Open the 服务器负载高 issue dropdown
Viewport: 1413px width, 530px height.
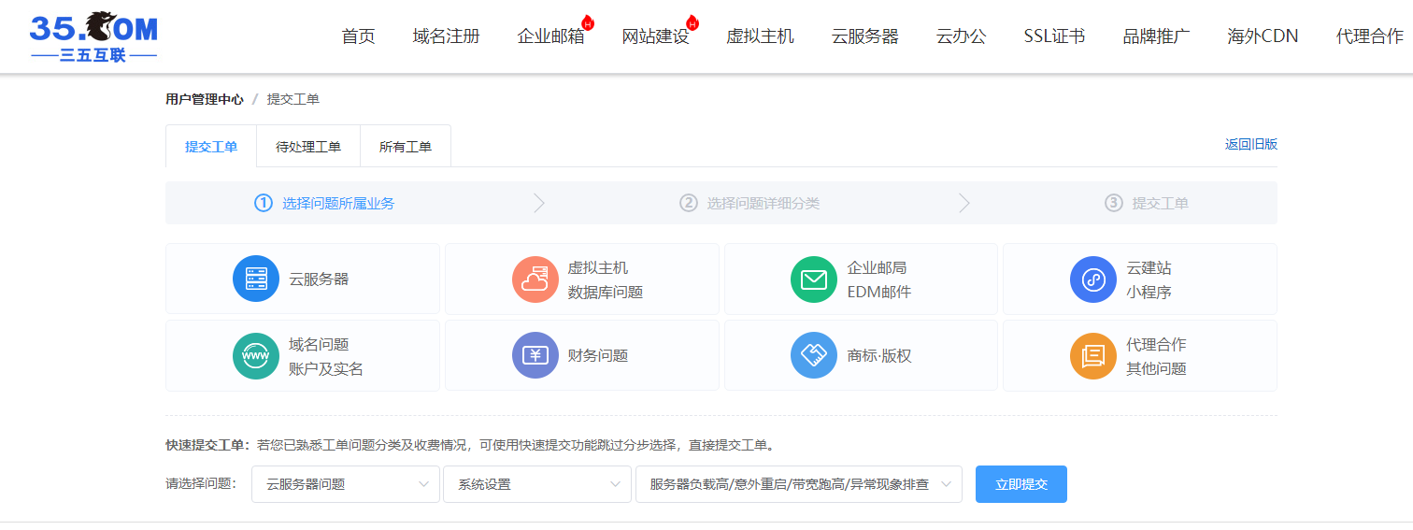coord(798,484)
